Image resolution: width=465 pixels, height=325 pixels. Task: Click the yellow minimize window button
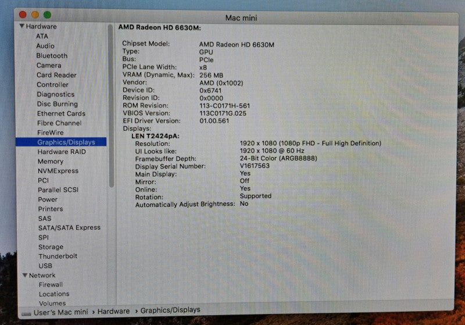tap(35, 14)
